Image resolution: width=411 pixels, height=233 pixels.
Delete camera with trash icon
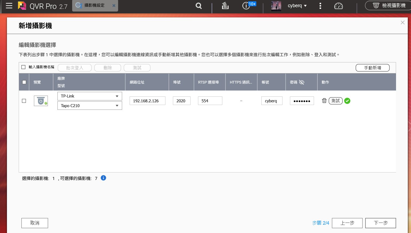pos(324,101)
